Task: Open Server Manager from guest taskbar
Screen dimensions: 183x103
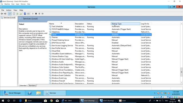Action: point(14,93)
